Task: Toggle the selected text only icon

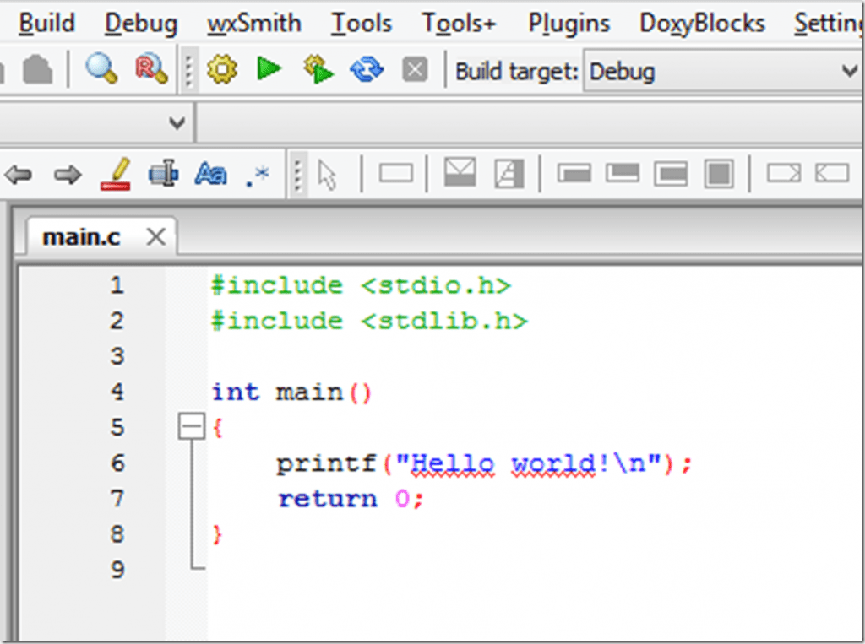Action: [164, 174]
